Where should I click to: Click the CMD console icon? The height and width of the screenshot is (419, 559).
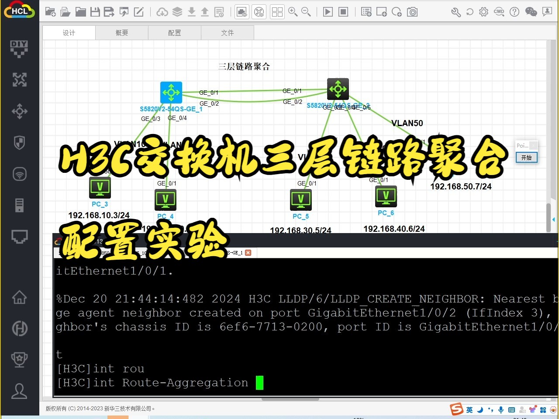tap(499, 12)
